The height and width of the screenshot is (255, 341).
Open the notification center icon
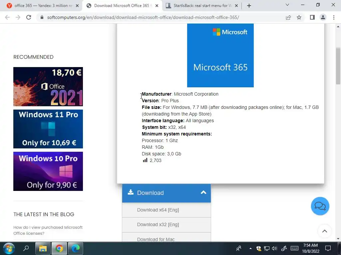pyautogui.click(x=328, y=248)
